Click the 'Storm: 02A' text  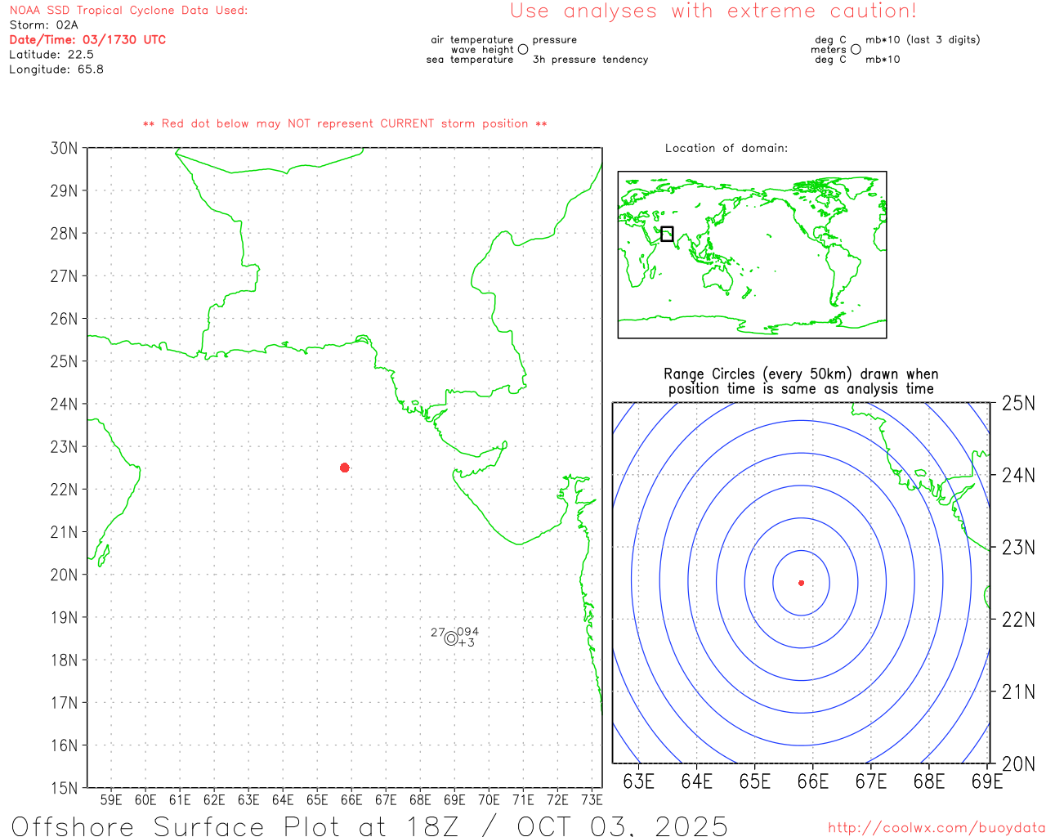click(x=43, y=25)
